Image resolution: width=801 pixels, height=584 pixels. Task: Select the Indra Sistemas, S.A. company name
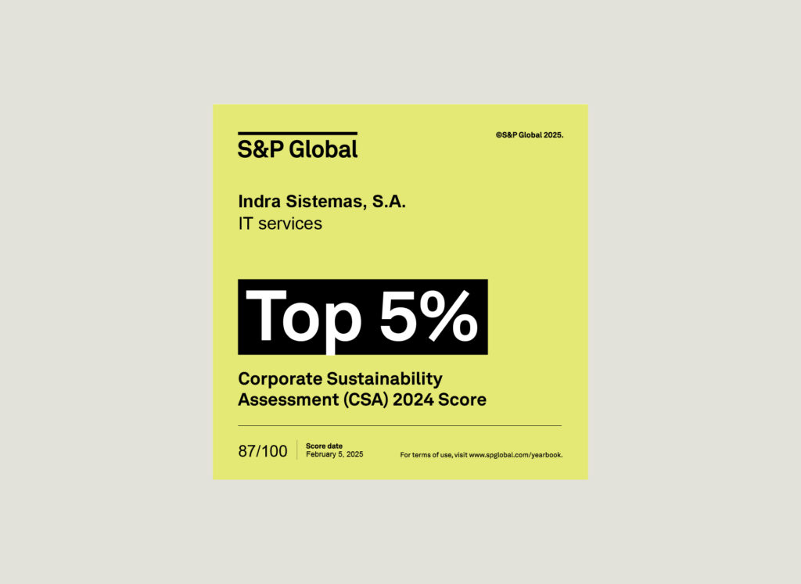321,202
